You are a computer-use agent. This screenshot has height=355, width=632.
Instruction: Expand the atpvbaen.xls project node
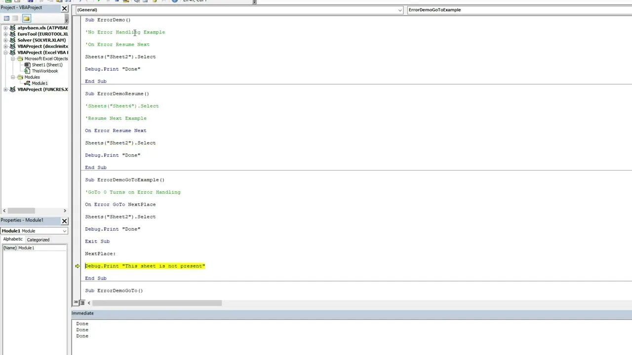[x=5, y=28]
